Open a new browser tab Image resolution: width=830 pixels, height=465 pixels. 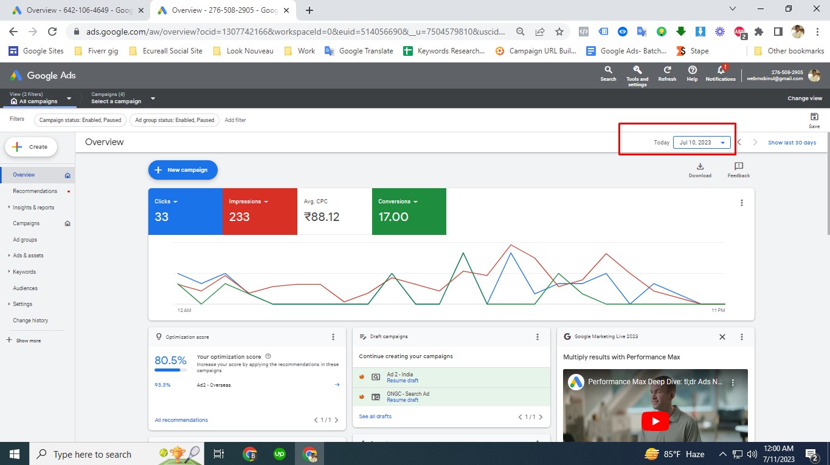(310, 10)
